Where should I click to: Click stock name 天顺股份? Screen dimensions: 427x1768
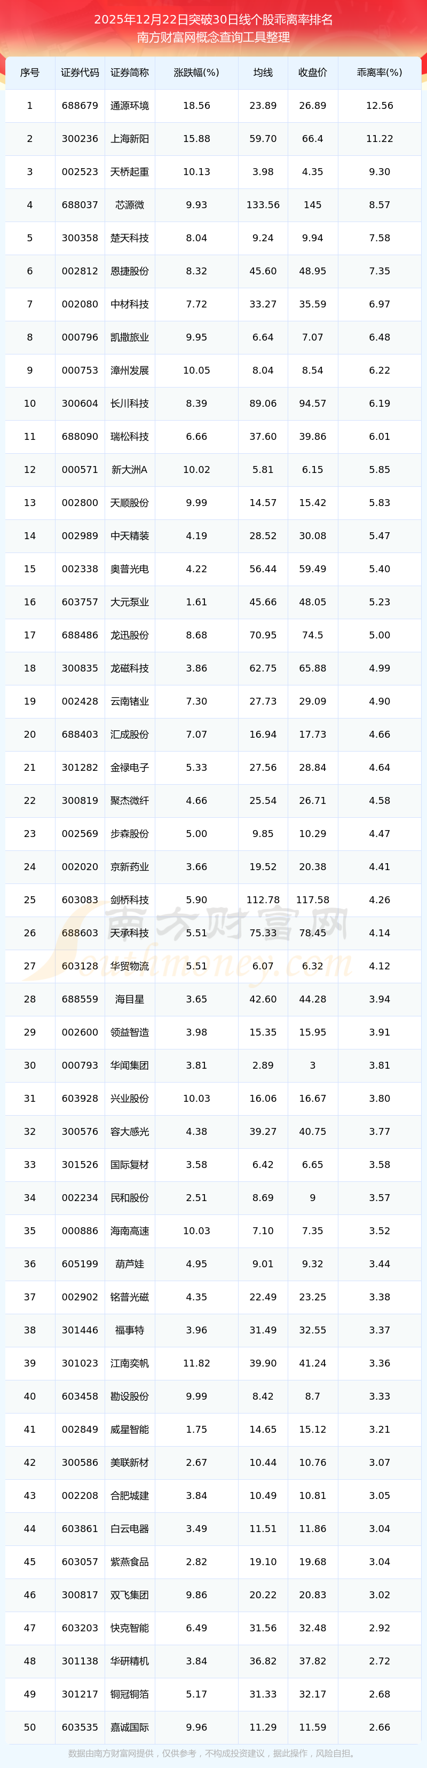click(130, 502)
